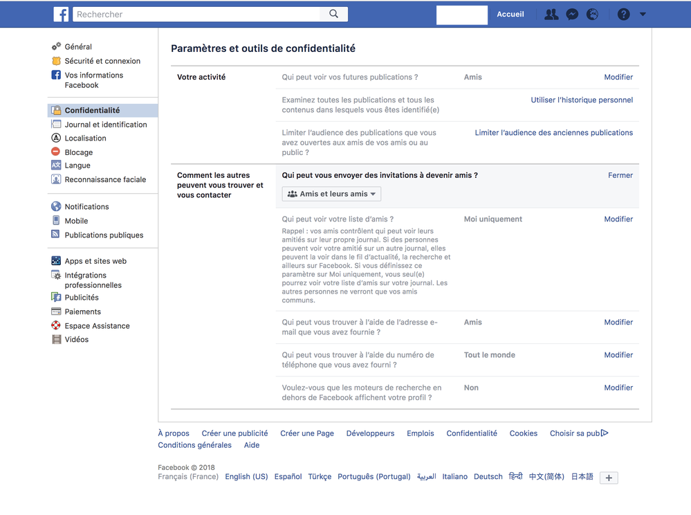
Task: Click the Sécurité et connexion badge icon
Action: 56,61
